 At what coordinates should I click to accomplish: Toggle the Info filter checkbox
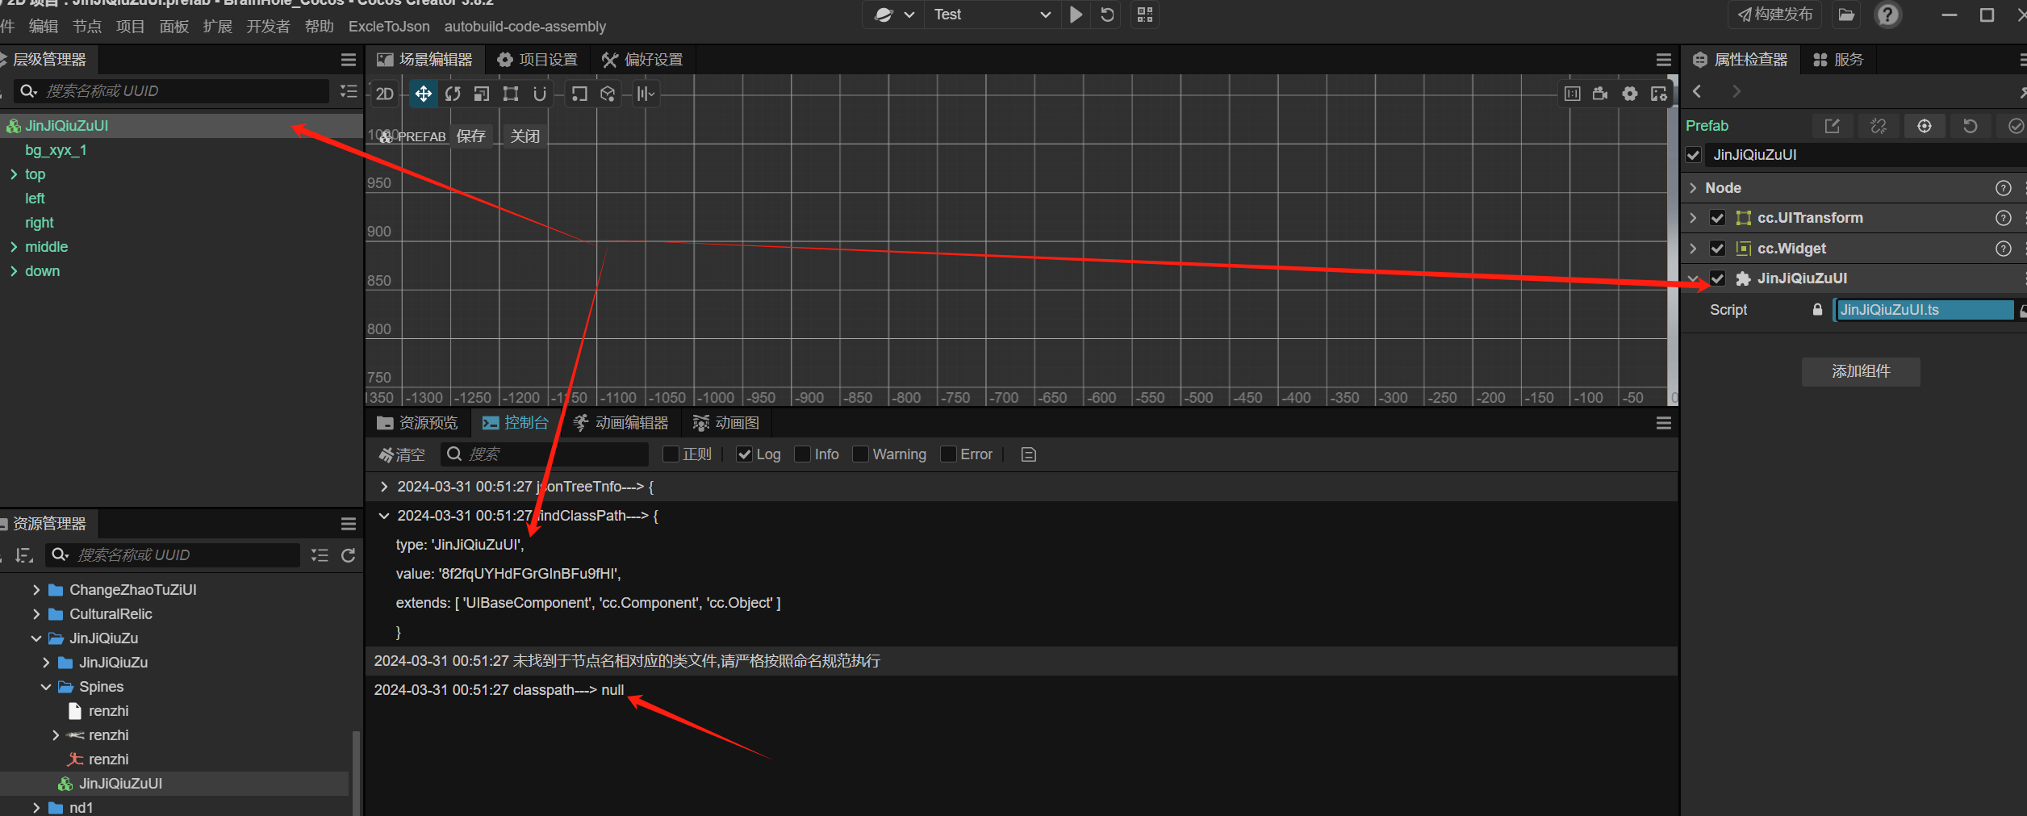tap(803, 454)
